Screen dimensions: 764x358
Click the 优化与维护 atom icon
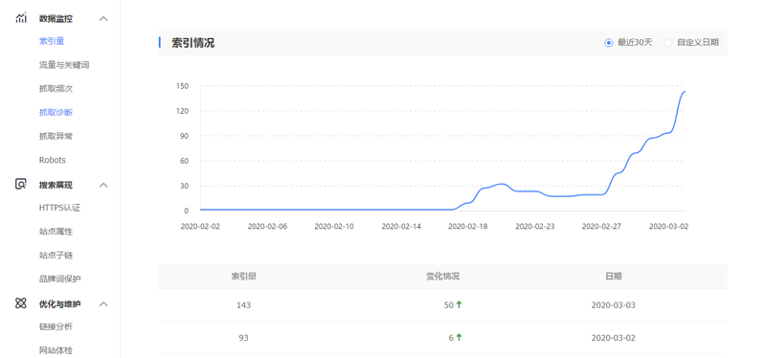tap(20, 303)
